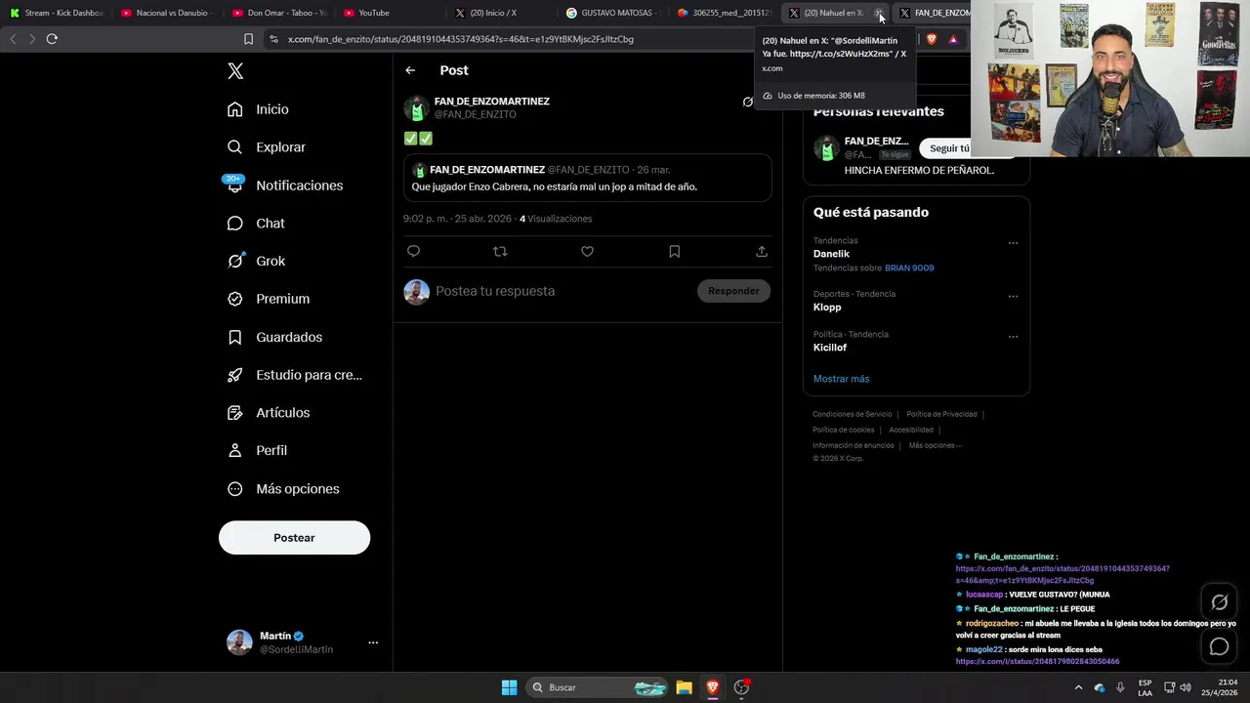Open Inicio home from sidebar
The width and height of the screenshot is (1250, 703).
point(259,109)
